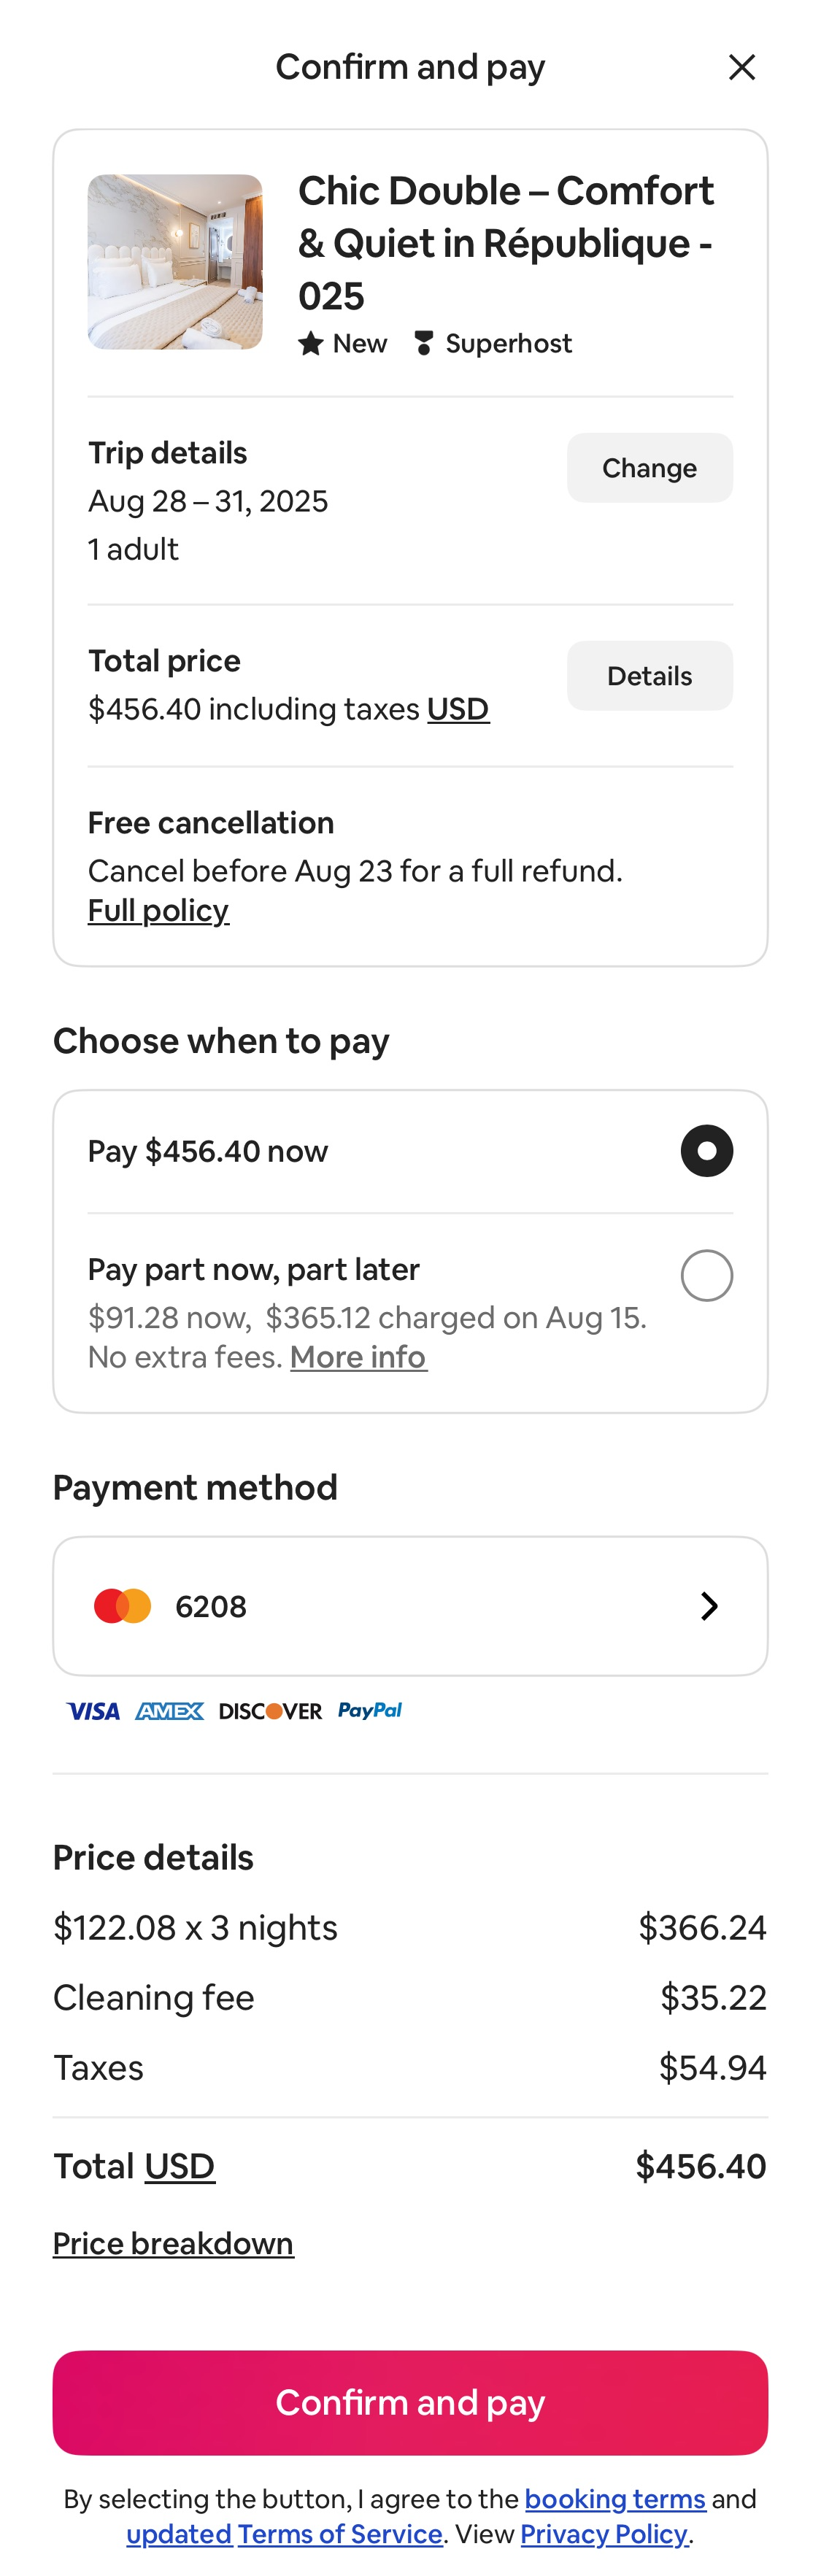Click More info about split payments
Image resolution: width=821 pixels, height=2576 pixels.
pos(358,1357)
